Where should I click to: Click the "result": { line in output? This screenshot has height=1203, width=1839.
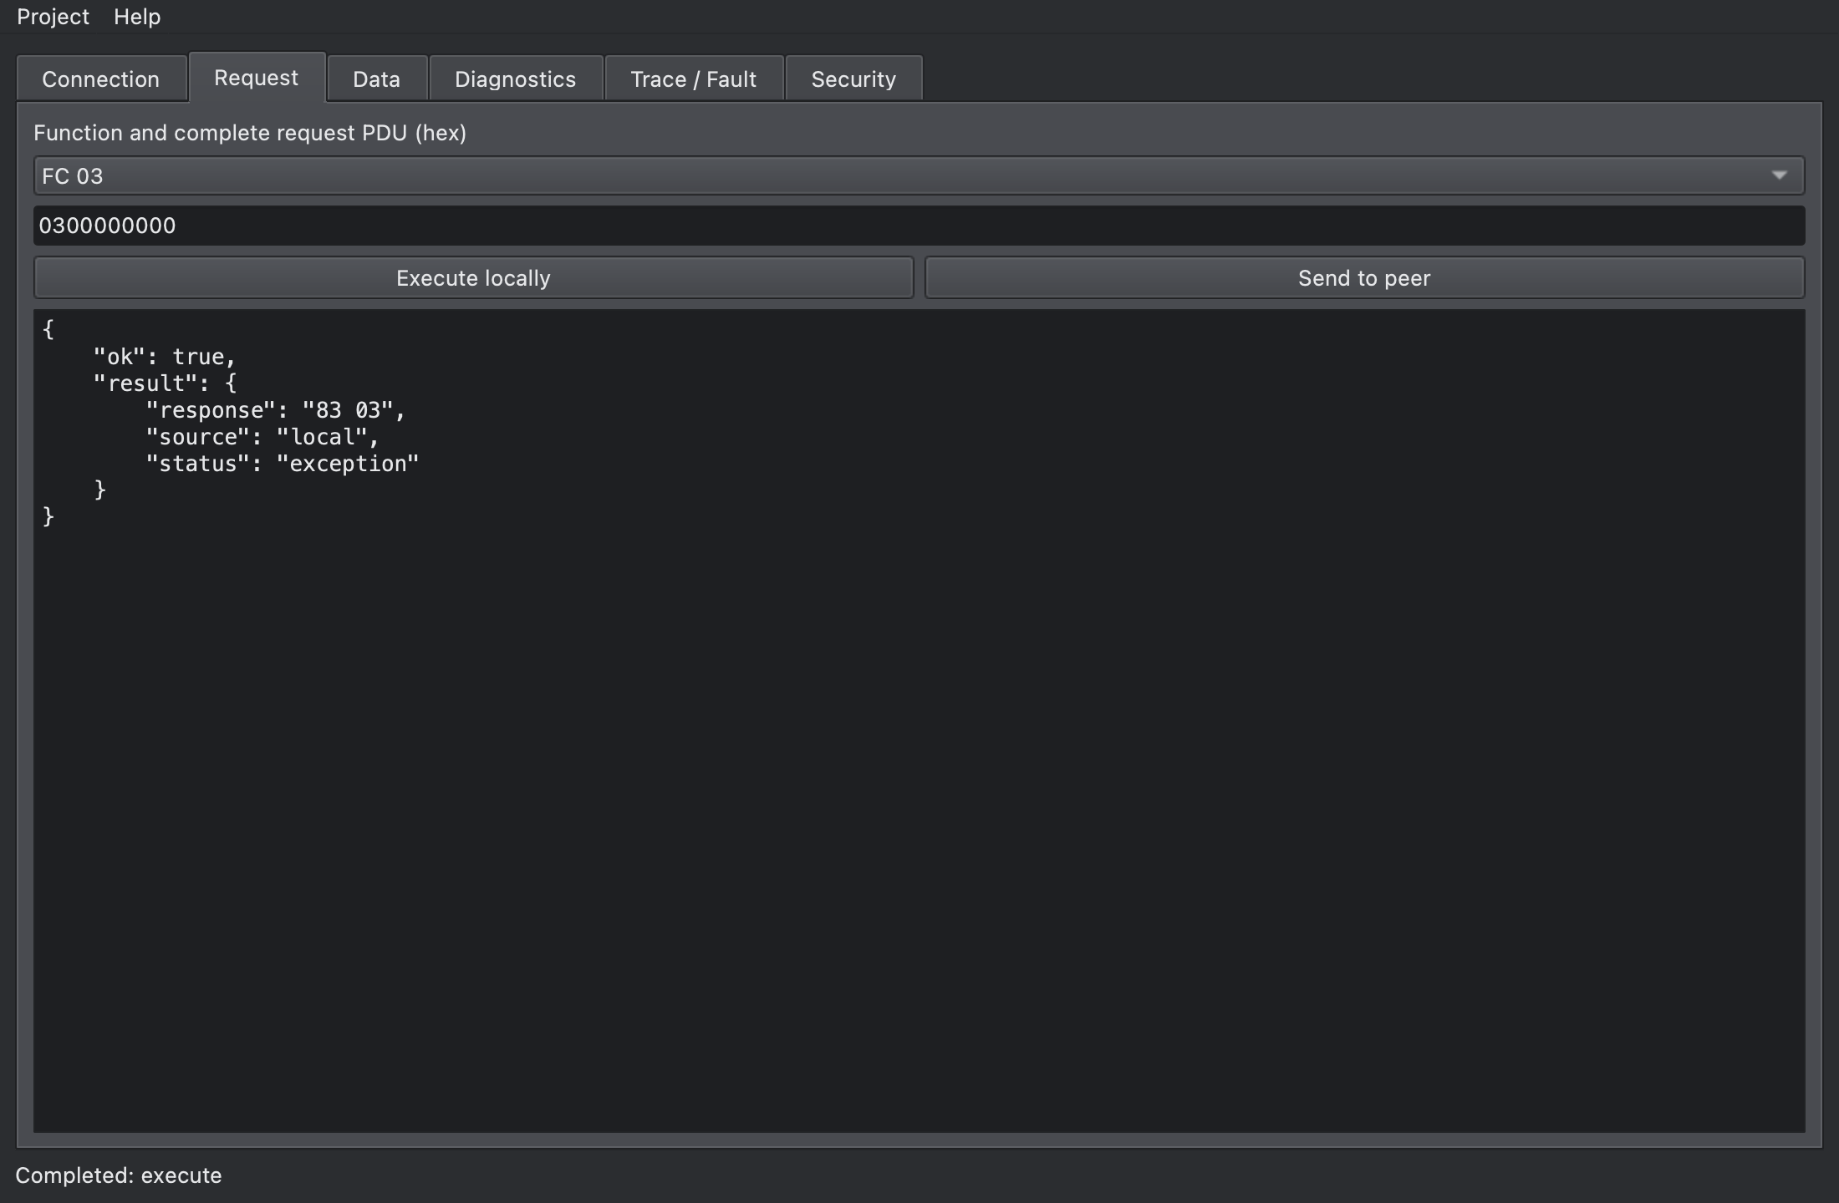click(x=165, y=383)
